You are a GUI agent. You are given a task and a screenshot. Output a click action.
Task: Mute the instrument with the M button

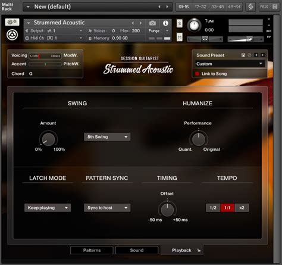[x=180, y=37]
